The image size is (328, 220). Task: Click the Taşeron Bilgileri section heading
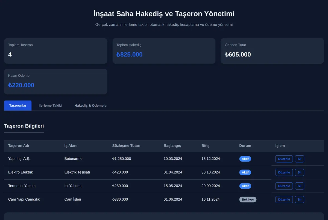pyautogui.click(x=24, y=126)
